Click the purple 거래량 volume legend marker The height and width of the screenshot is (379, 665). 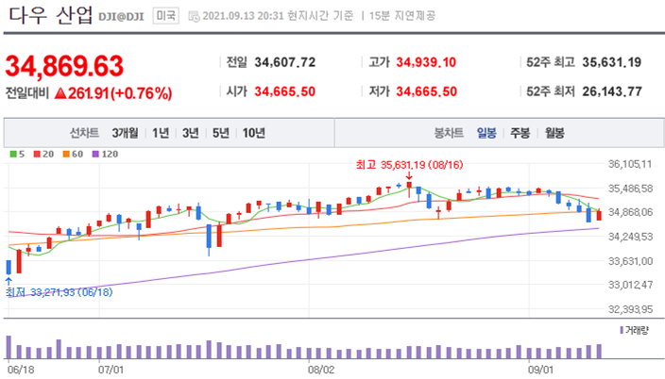point(622,330)
